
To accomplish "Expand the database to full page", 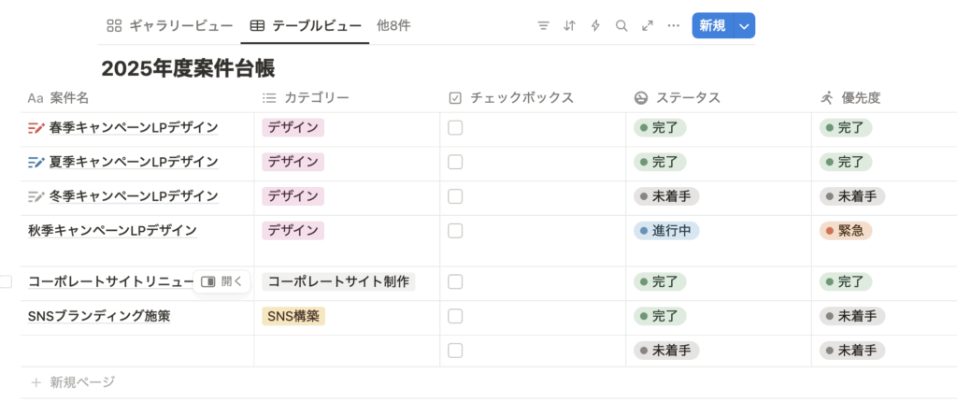I will (647, 26).
